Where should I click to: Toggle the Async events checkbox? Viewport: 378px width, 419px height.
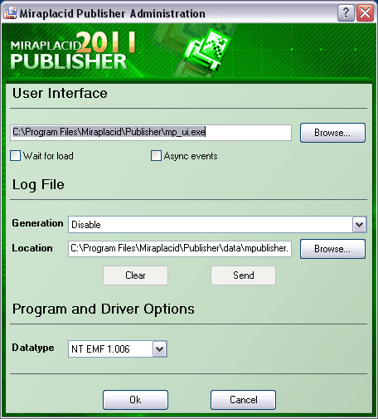[156, 156]
